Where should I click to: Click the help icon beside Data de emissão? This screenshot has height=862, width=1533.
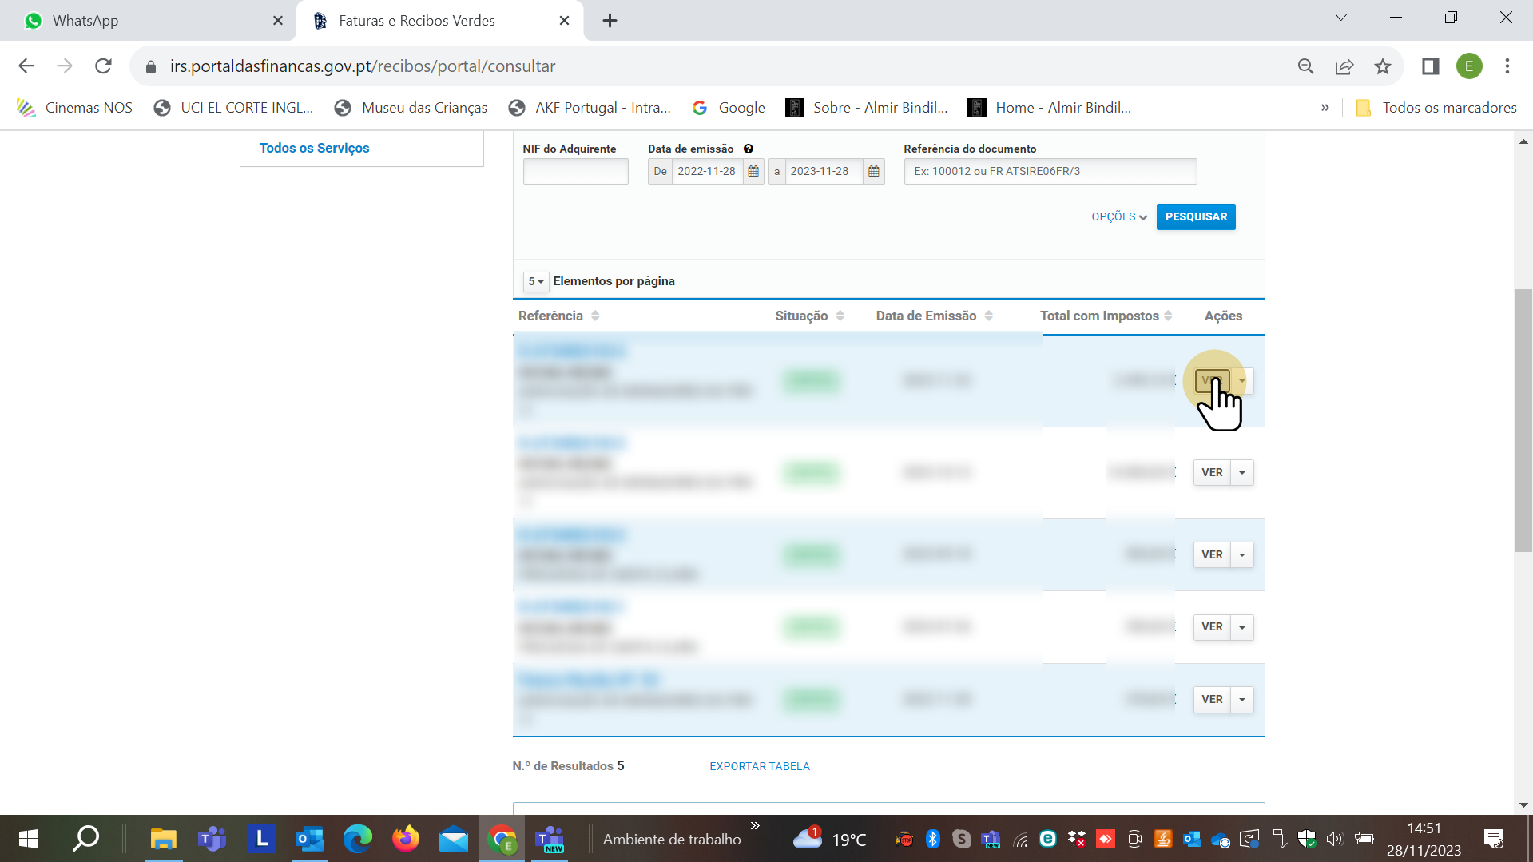point(749,149)
